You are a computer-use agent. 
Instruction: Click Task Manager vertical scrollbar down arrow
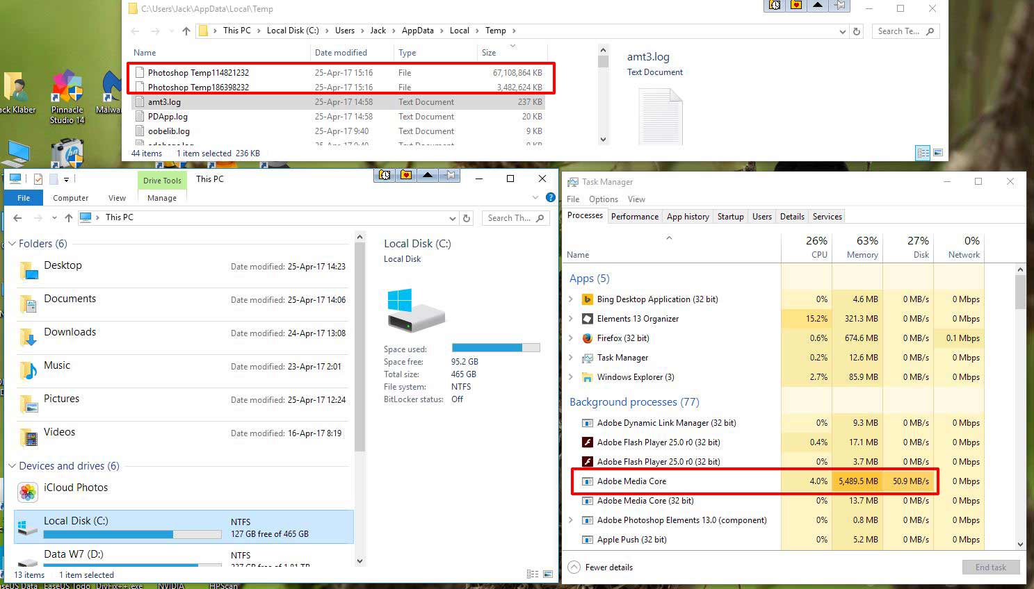tap(1020, 545)
